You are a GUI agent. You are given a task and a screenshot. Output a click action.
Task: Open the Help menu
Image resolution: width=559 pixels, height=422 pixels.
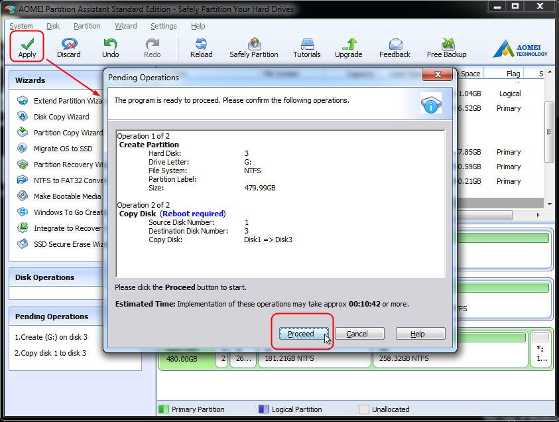(x=198, y=26)
